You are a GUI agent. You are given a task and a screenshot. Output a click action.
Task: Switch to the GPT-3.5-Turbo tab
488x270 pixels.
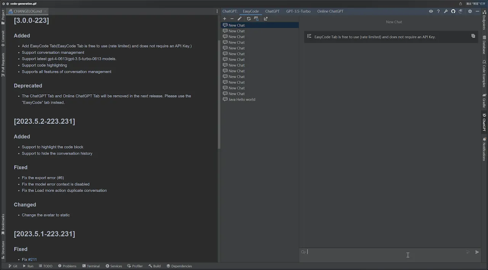click(298, 11)
